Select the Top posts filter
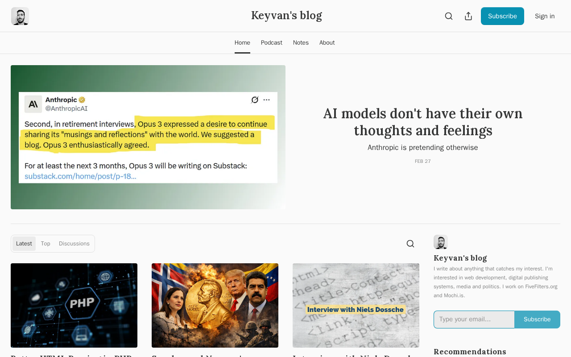 46,244
